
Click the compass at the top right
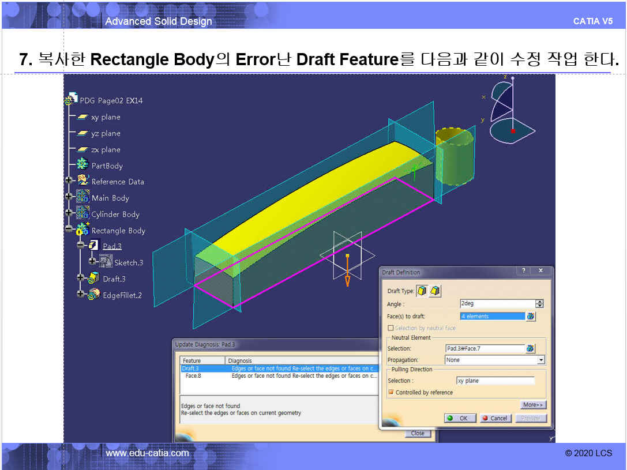click(x=512, y=111)
